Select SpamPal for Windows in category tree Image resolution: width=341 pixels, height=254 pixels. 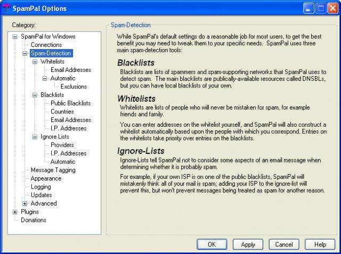(48, 37)
